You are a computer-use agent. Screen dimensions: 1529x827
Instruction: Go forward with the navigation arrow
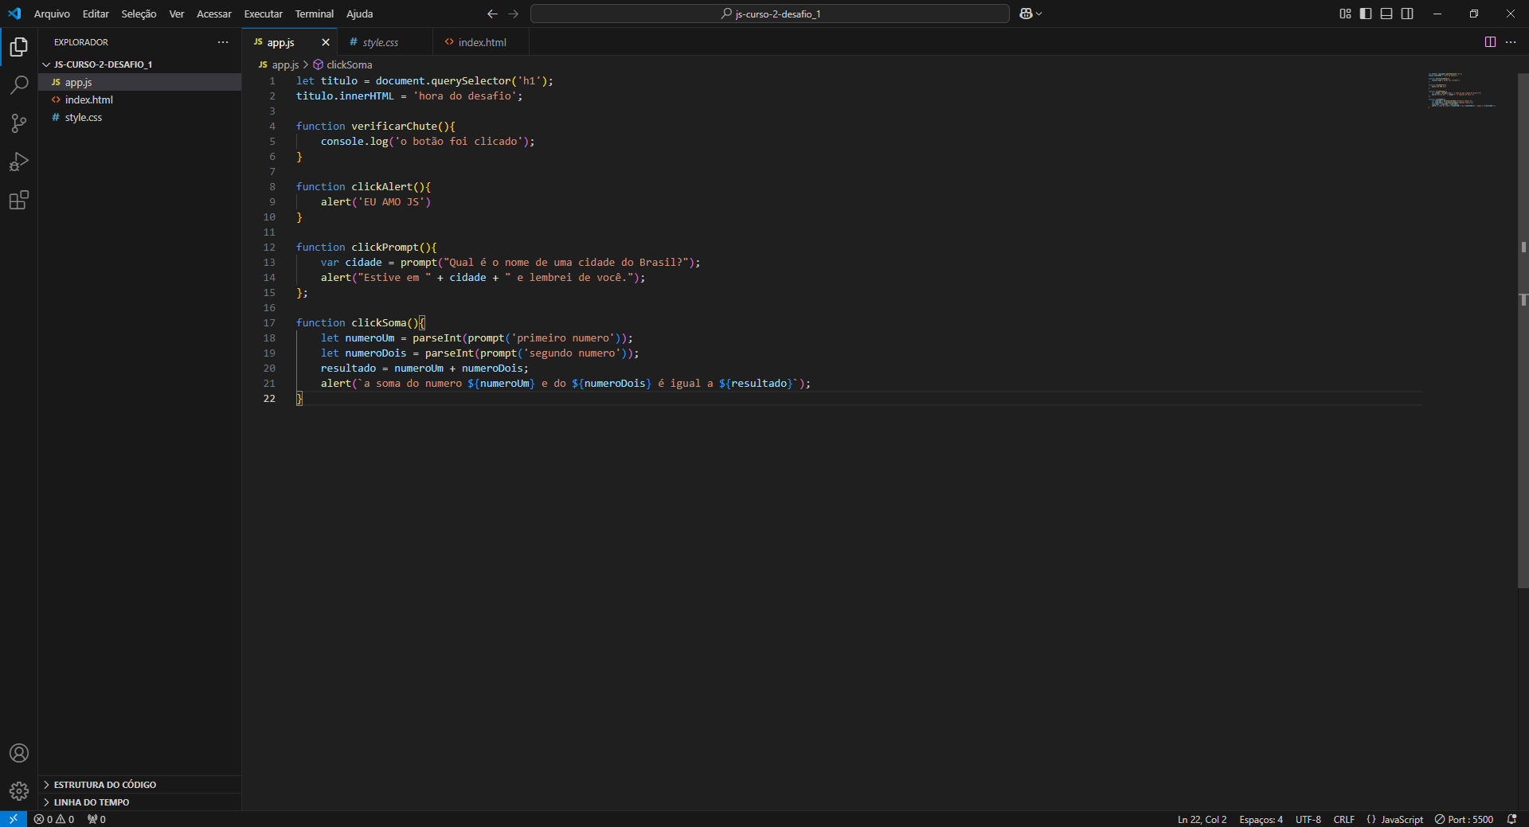tap(514, 14)
